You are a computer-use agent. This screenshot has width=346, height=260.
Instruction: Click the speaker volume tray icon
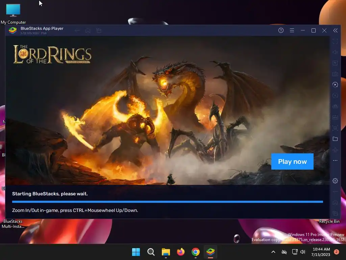click(x=302, y=252)
